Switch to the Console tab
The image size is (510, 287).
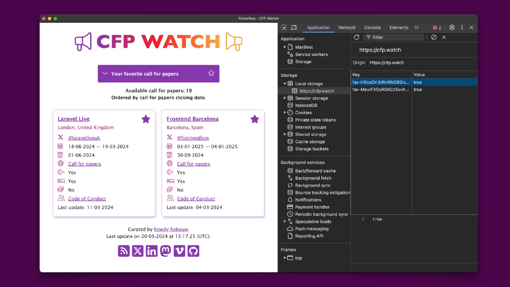coord(372,27)
